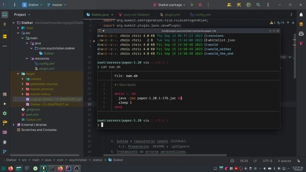The width and height of the screenshot is (306, 172).
Task: Open the Problems tool window in left sidebar
Action: click(x=5, y=142)
